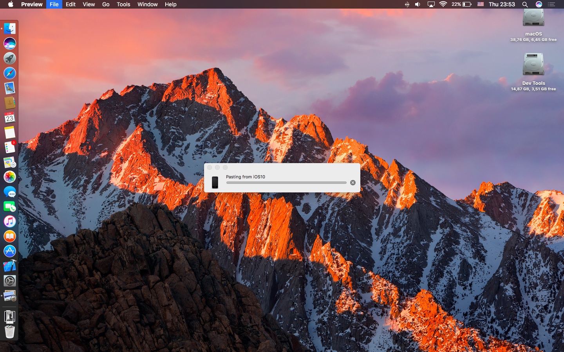The width and height of the screenshot is (564, 352).
Task: Open the Trash in the dock
Action: [x=10, y=332]
